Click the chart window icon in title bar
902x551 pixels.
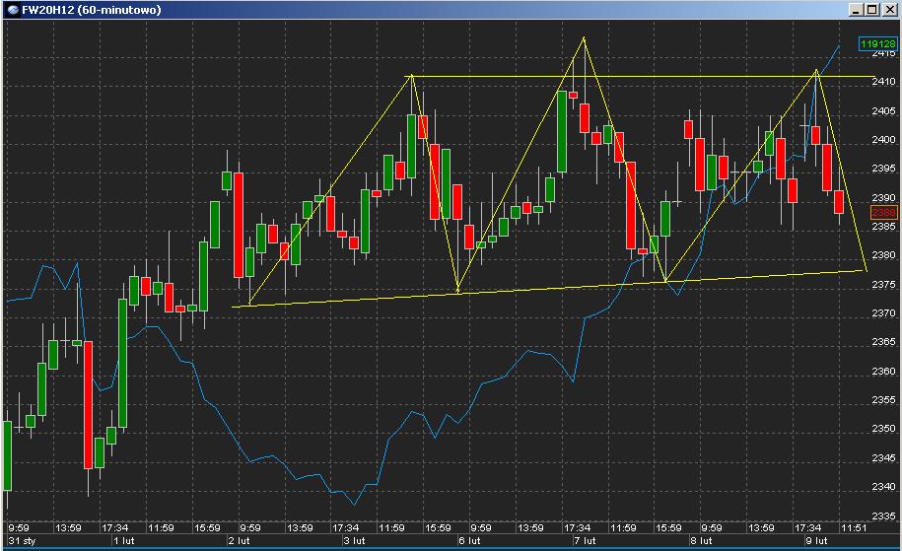13,10
